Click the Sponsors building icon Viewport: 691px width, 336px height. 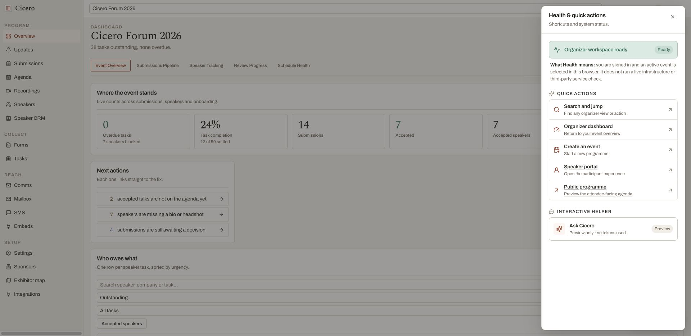8,267
